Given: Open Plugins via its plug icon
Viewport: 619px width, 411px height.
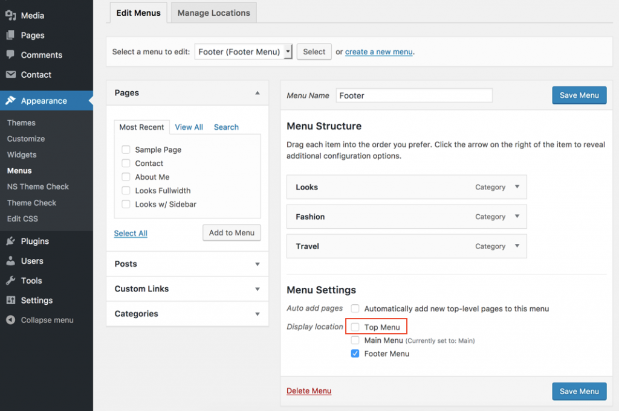Looking at the screenshot, I should 12,241.
